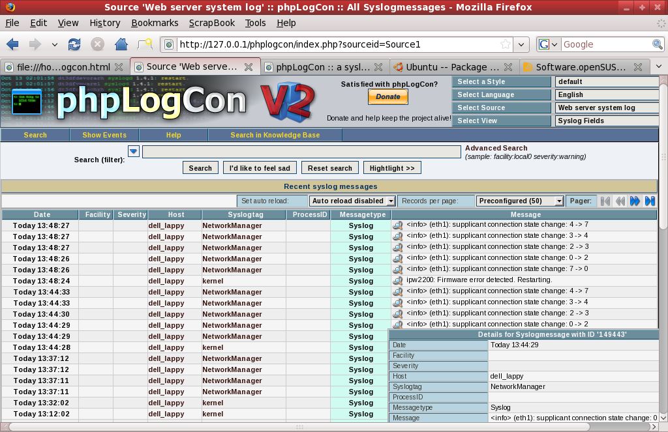The image size is (668, 432).
Task: Open the ScrapBook menu
Action: [x=212, y=23]
